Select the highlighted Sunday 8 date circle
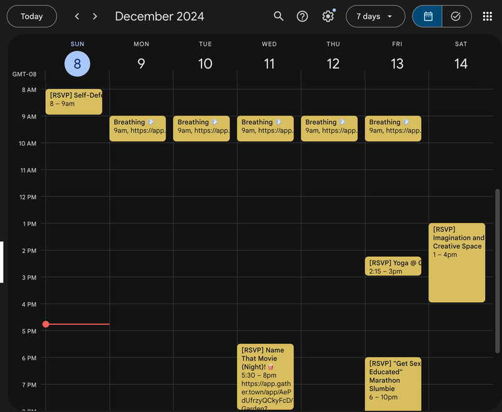 77,64
